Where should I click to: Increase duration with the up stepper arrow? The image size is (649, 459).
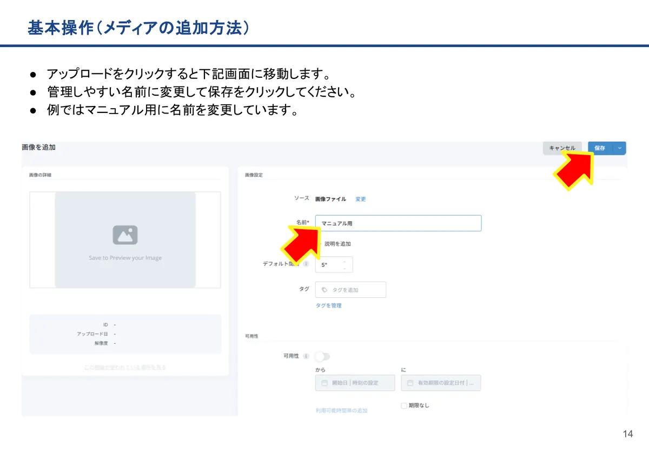coord(345,262)
